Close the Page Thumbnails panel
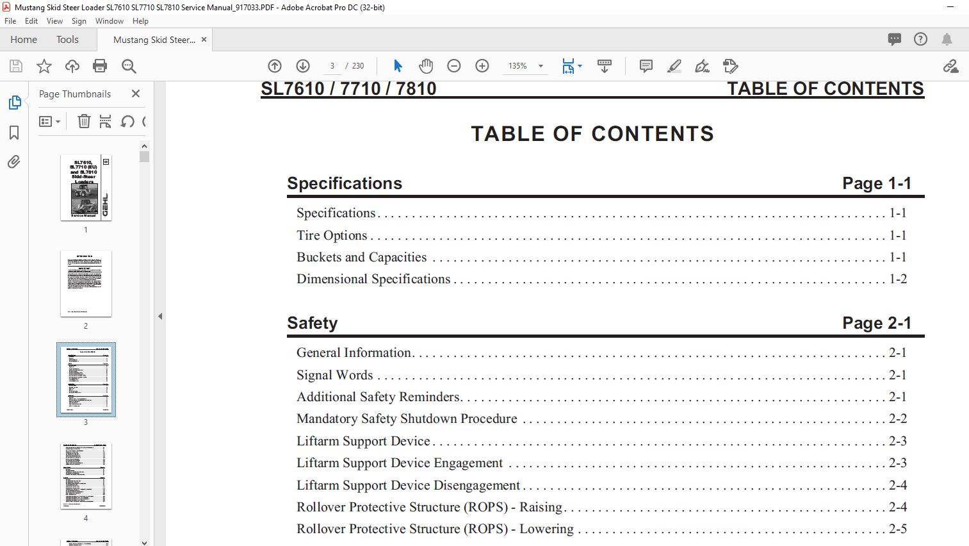 [x=136, y=94]
